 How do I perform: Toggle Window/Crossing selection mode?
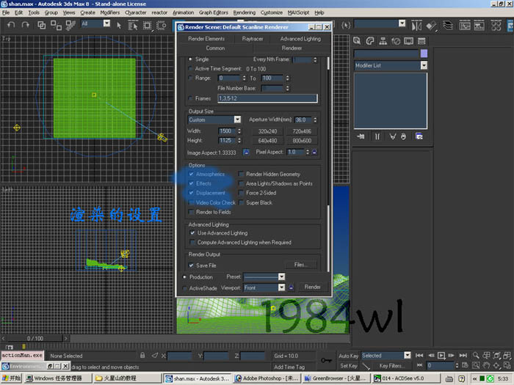pos(162,26)
